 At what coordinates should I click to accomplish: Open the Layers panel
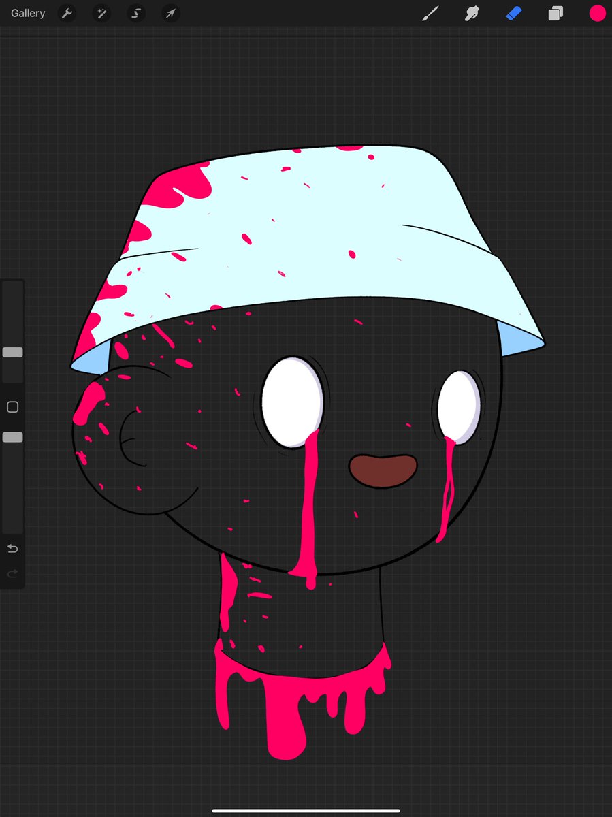pos(555,13)
